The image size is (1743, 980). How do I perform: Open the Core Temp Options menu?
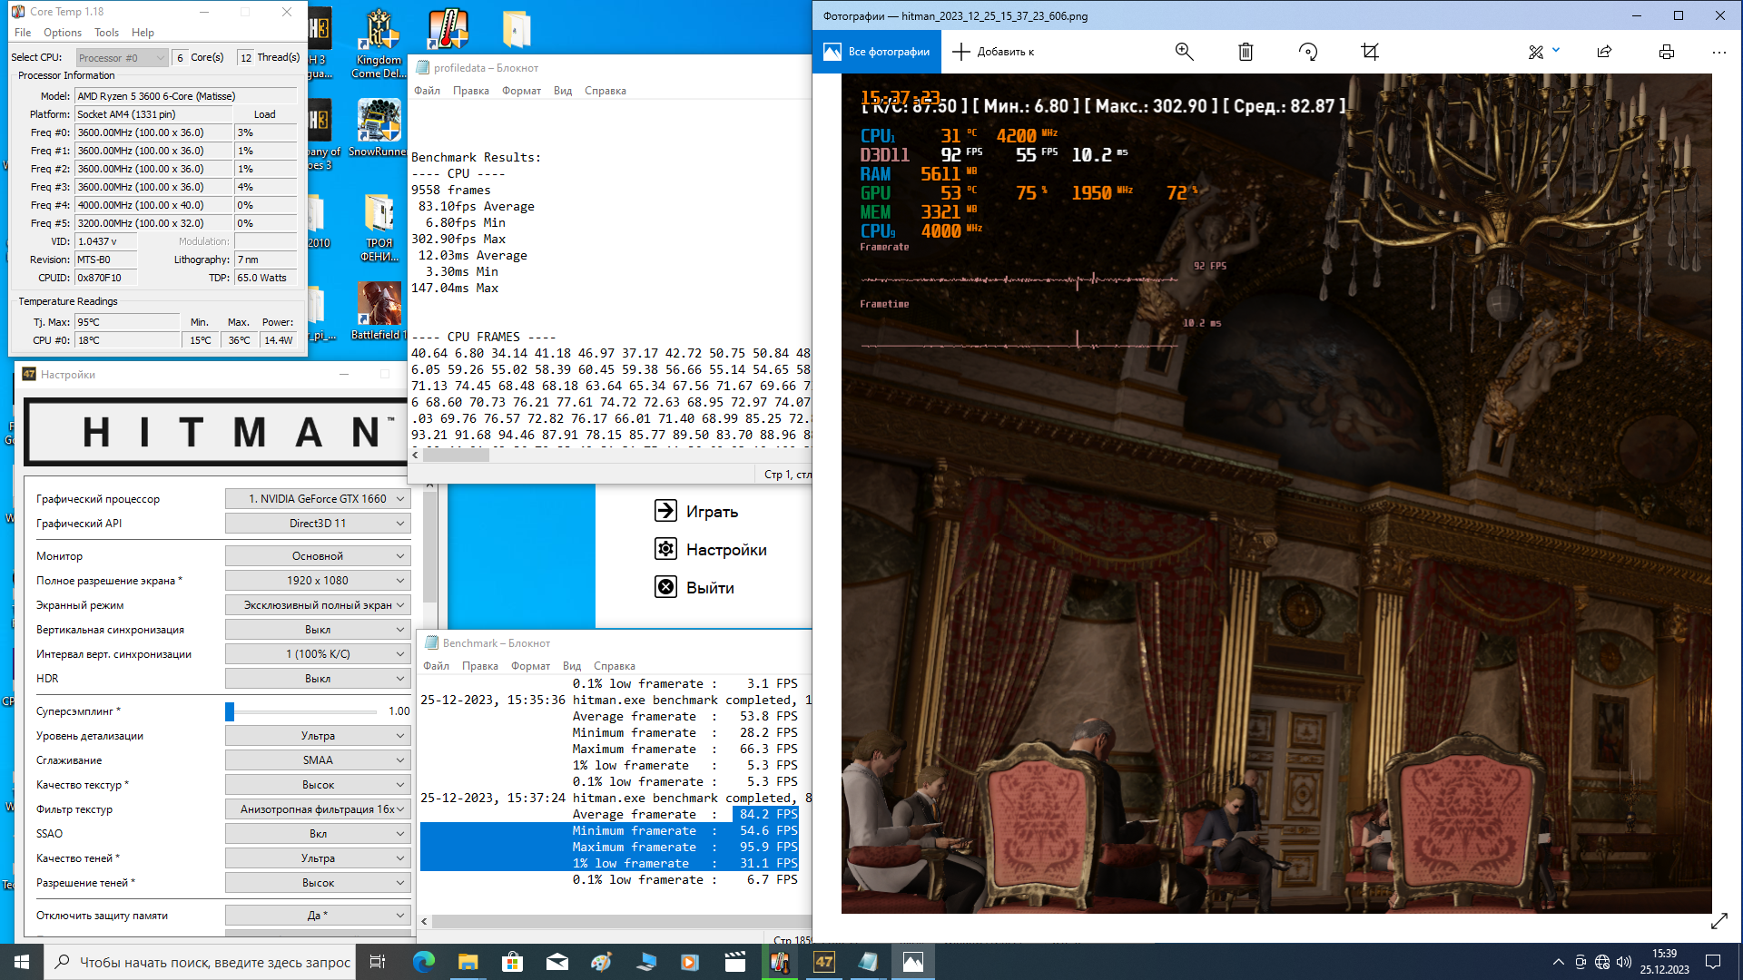click(x=62, y=33)
